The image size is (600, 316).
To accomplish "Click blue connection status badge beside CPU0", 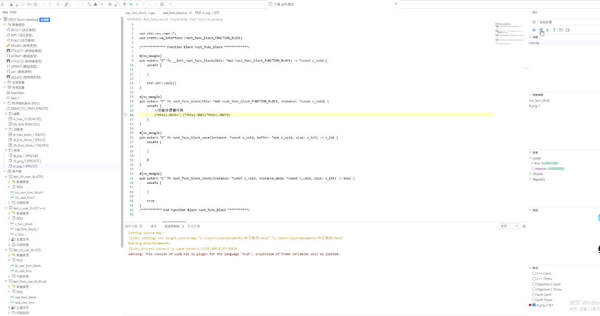I will pos(45,20).
